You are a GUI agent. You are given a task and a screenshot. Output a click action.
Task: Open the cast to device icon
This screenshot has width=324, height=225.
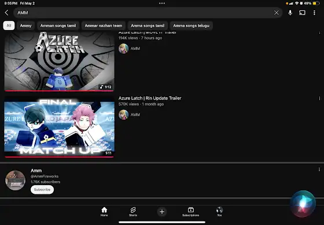(x=302, y=13)
